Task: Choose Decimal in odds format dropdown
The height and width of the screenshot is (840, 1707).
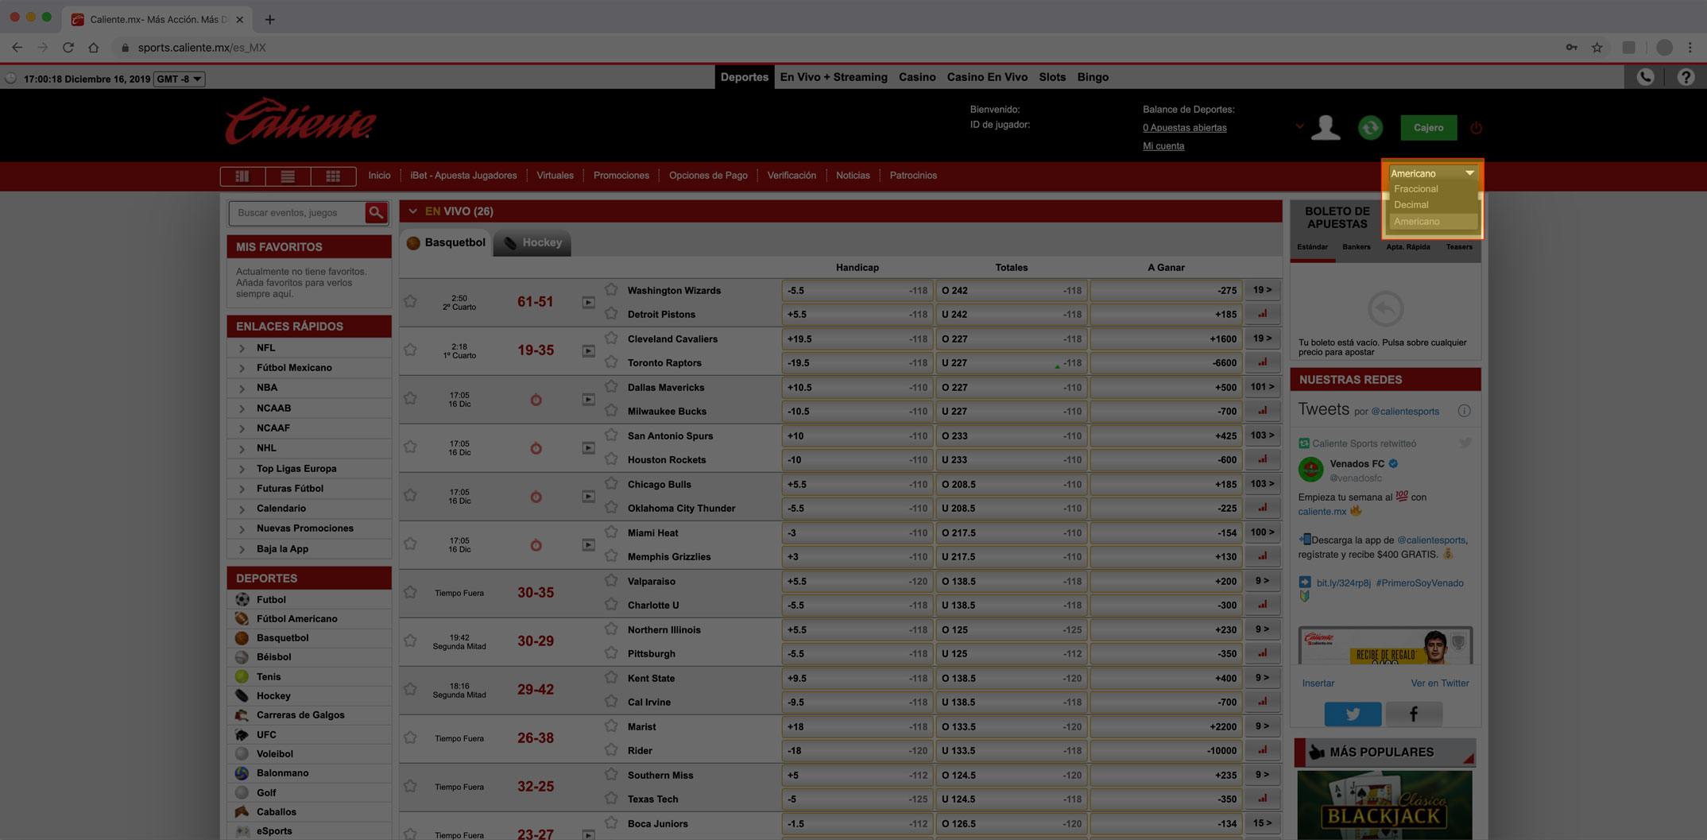Action: [x=1411, y=205]
